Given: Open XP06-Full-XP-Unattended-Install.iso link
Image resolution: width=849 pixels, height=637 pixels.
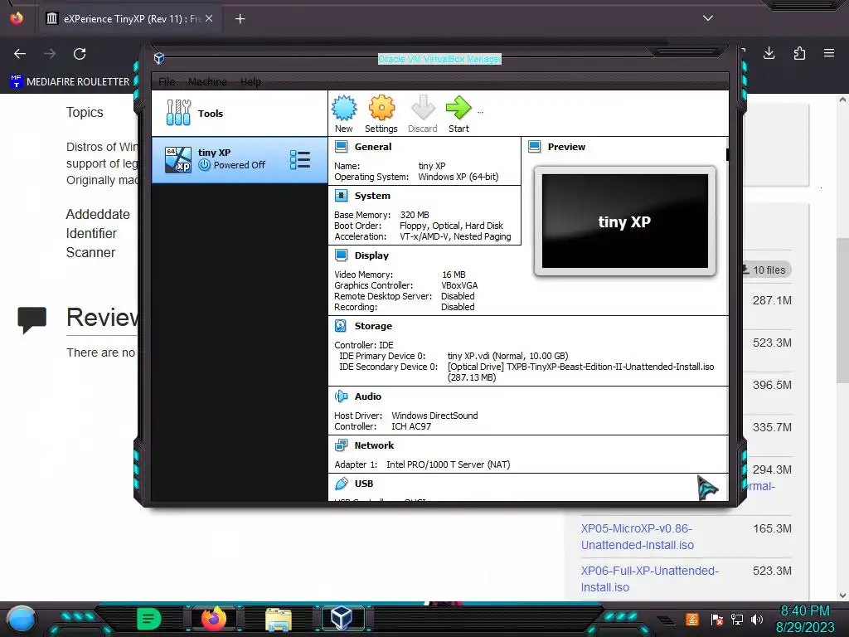Looking at the screenshot, I should coord(650,579).
